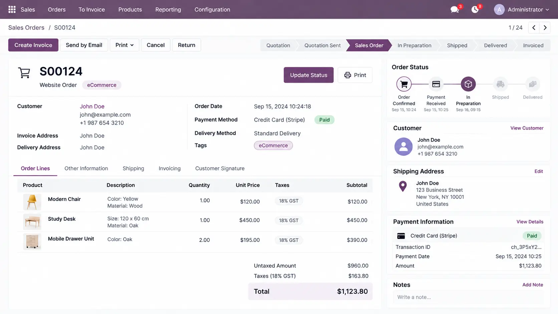The height and width of the screenshot is (314, 558).
Task: Open the Sales menu
Action: (x=28, y=10)
